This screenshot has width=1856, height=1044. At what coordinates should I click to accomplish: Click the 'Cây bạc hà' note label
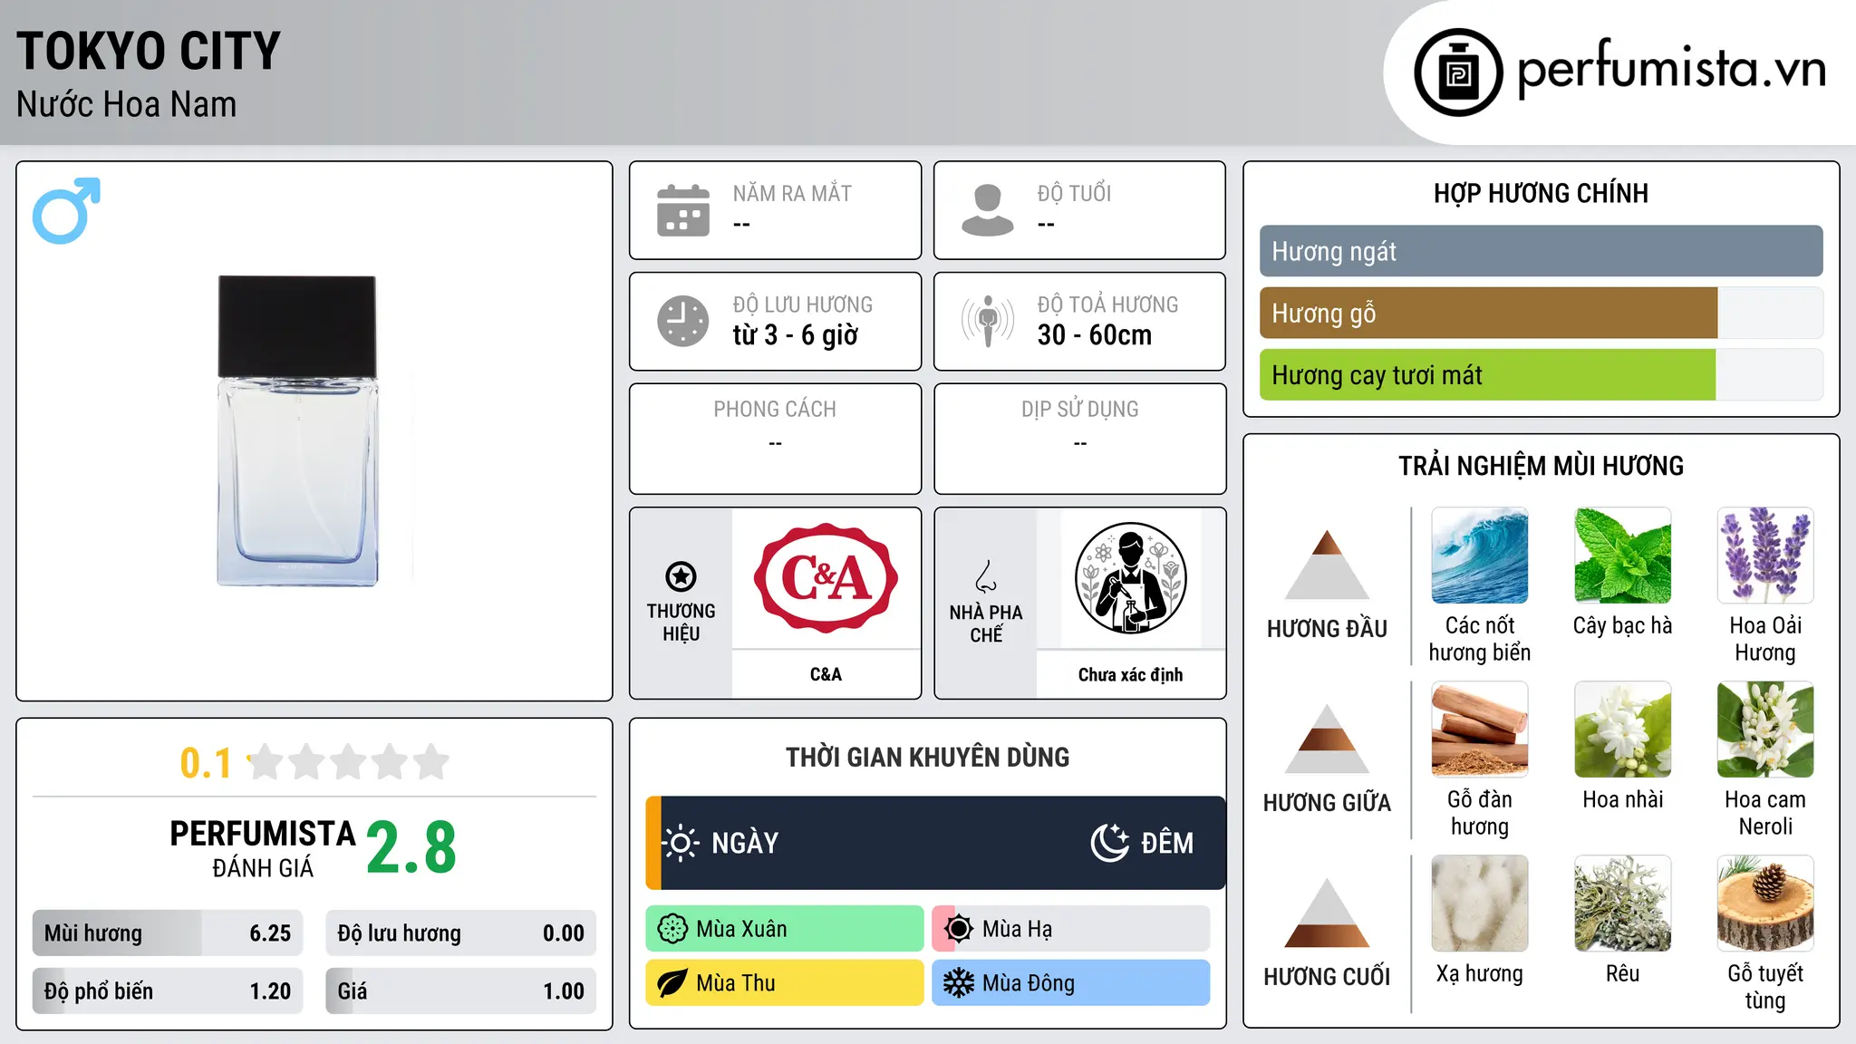click(1623, 625)
